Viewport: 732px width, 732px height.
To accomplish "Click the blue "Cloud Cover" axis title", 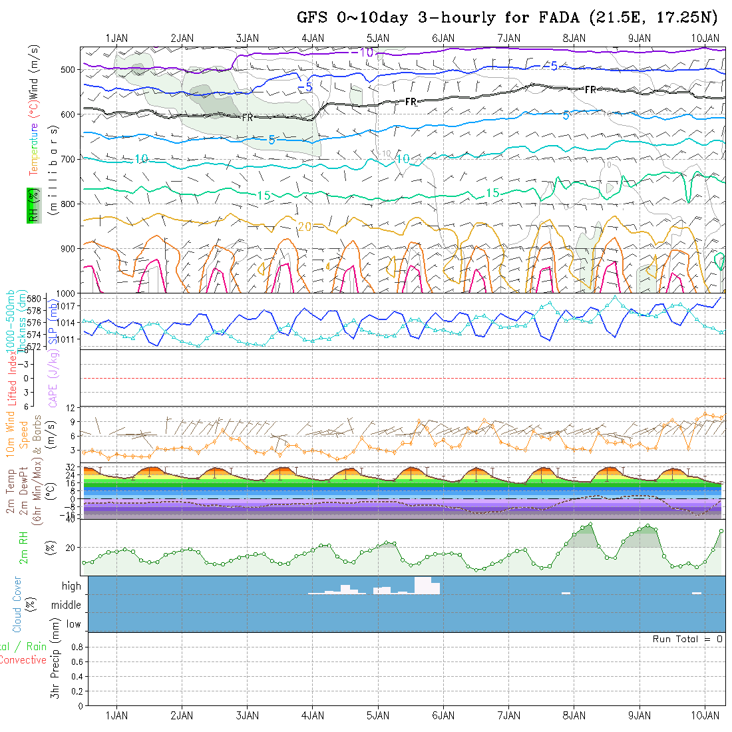I will point(17,604).
